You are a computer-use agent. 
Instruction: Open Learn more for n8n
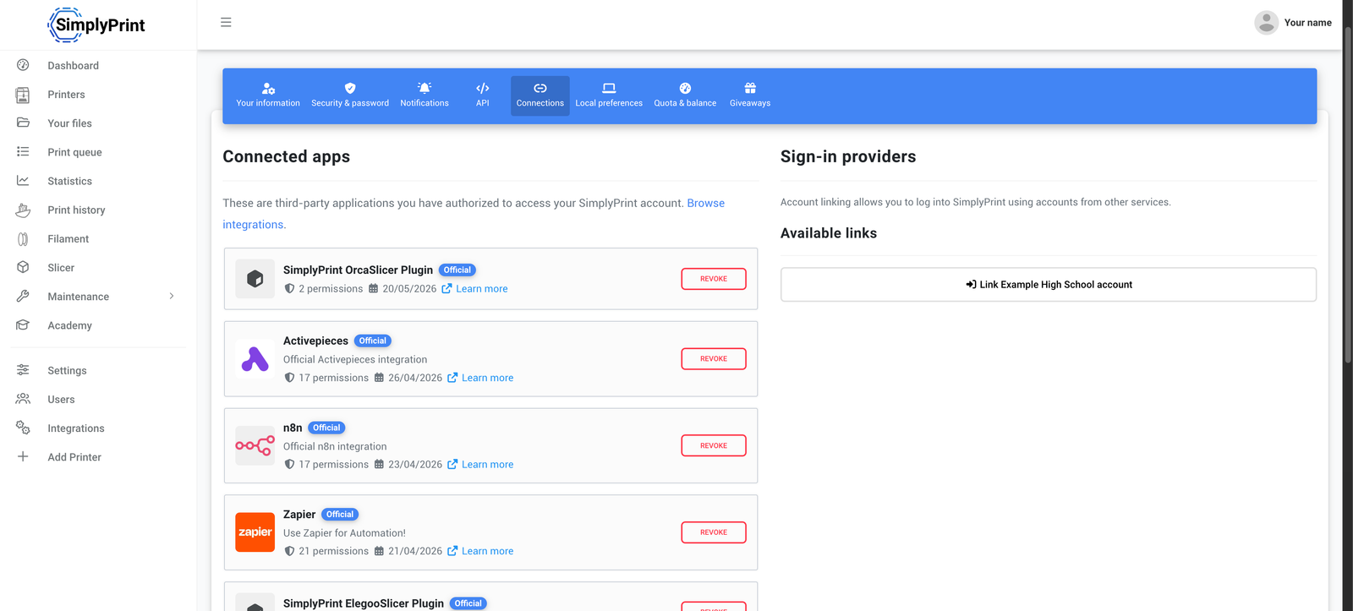pos(480,465)
